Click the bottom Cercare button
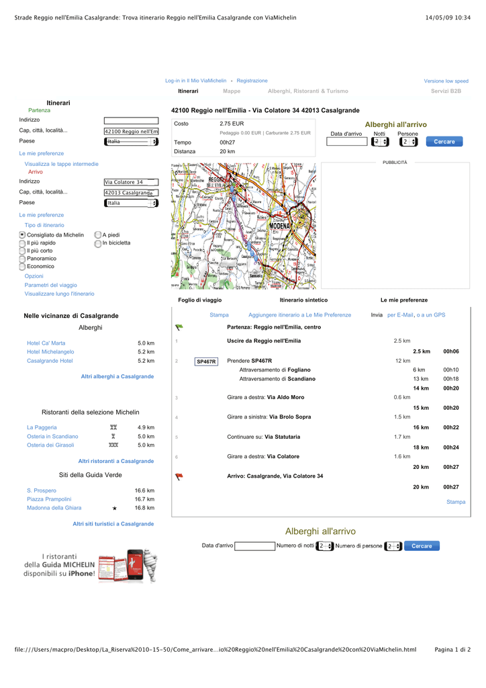The height and width of the screenshot is (688, 486). [x=422, y=546]
